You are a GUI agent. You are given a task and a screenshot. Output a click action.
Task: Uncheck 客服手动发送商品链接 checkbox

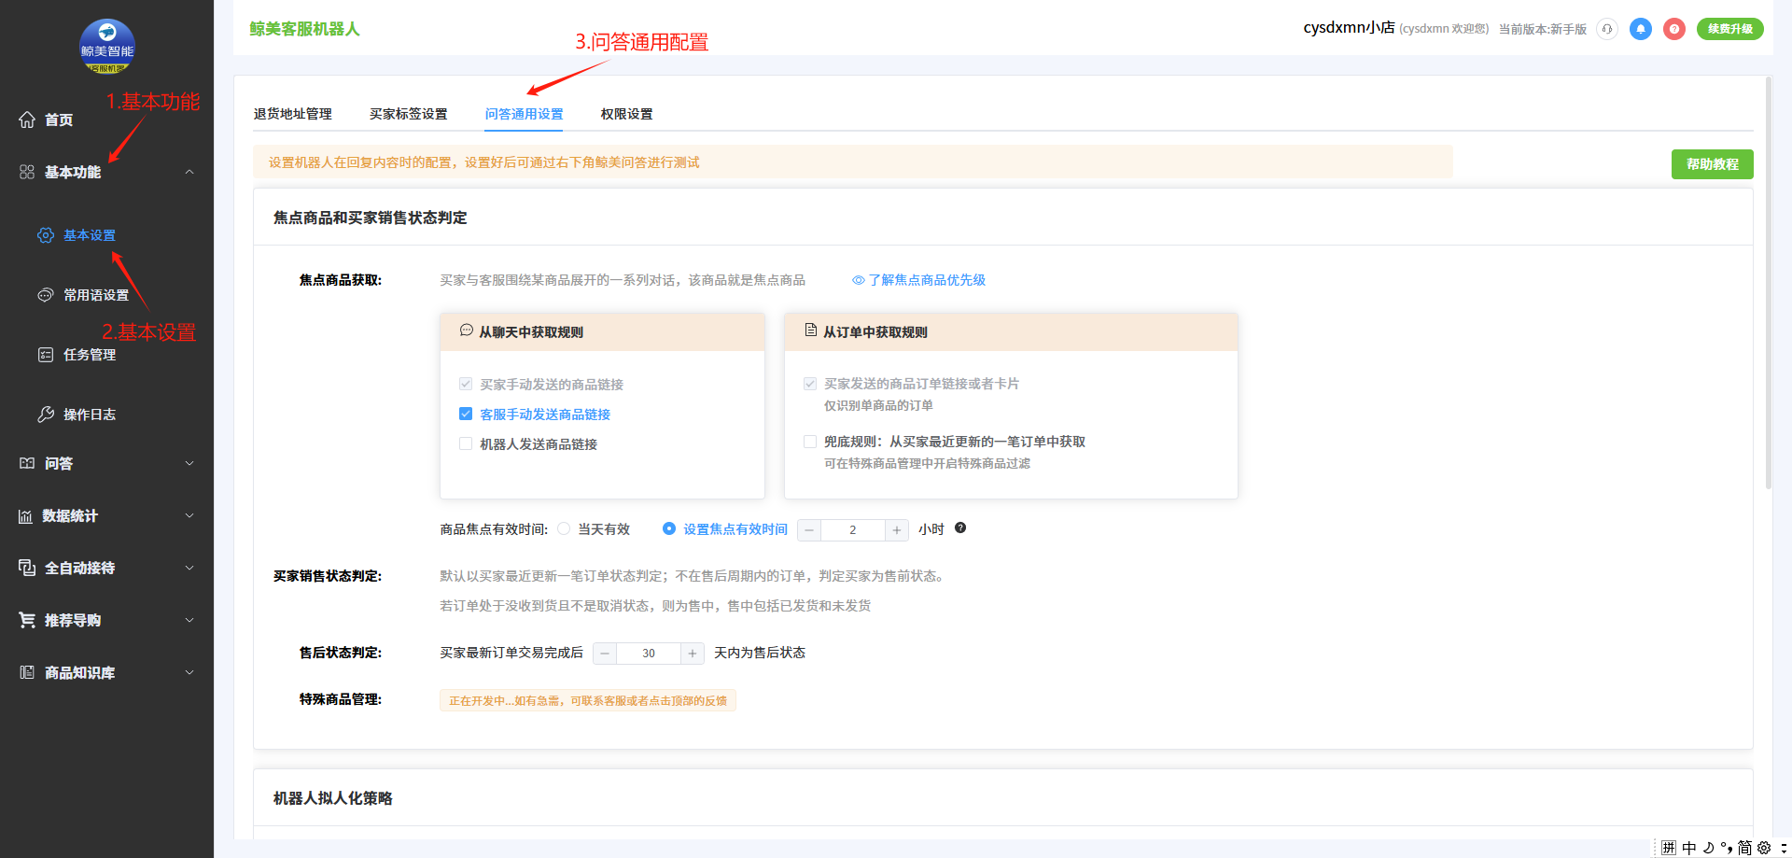[466, 414]
